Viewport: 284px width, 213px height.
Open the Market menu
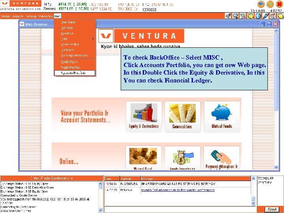pyautogui.click(x=6, y=16)
